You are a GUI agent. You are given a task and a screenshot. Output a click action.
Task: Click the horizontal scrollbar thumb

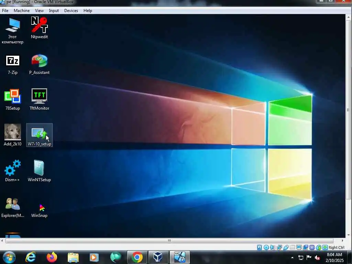169,241
